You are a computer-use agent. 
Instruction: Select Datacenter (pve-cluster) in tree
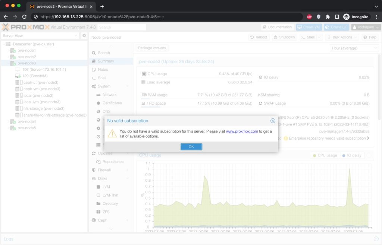coord(33,44)
